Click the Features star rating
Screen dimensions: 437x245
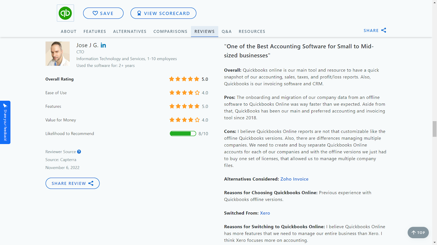click(x=184, y=106)
